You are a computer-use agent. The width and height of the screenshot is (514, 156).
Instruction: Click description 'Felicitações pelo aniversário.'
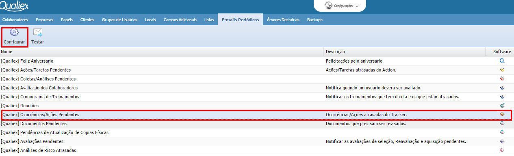click(355, 61)
